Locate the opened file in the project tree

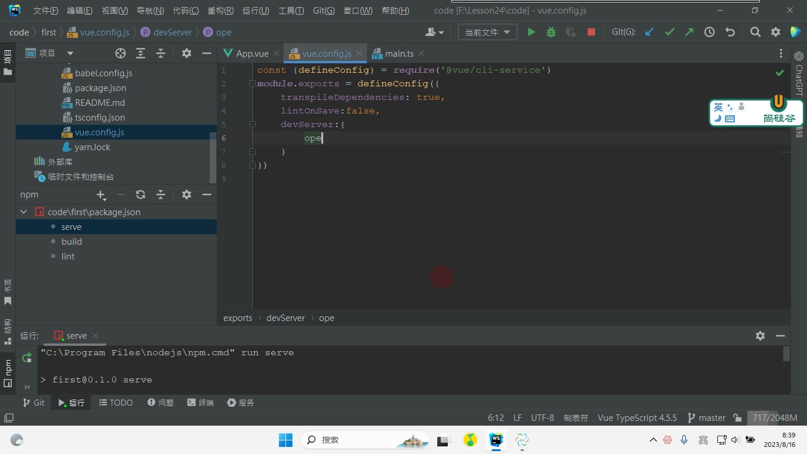pos(121,53)
